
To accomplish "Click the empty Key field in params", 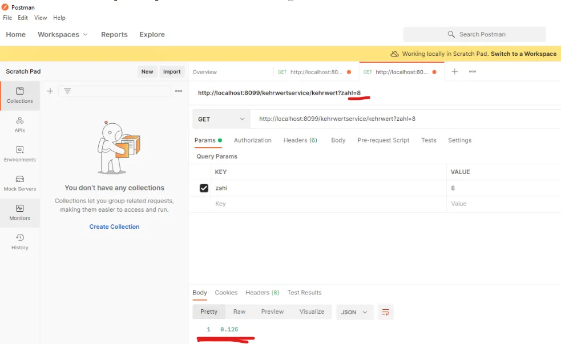I will (329, 204).
